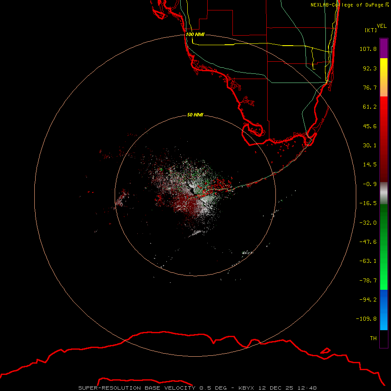Click the -47.6 velocity scale value
This screenshot has width=391, height=391.
click(368, 242)
